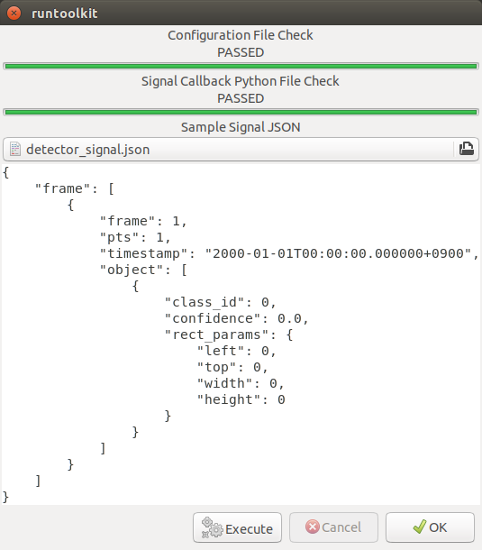Click the "timestamp" line in JSON text
Viewport: 482px width, 550px height.
[x=289, y=253]
